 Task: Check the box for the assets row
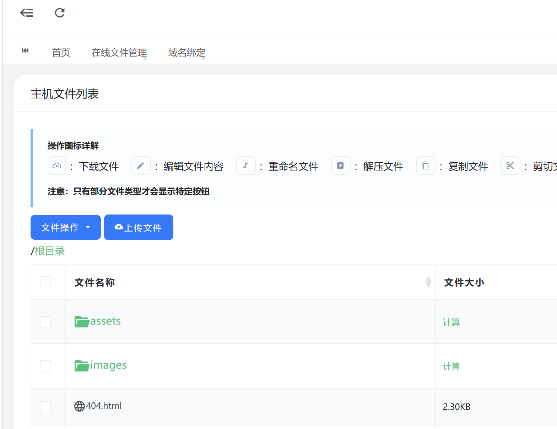[45, 322]
